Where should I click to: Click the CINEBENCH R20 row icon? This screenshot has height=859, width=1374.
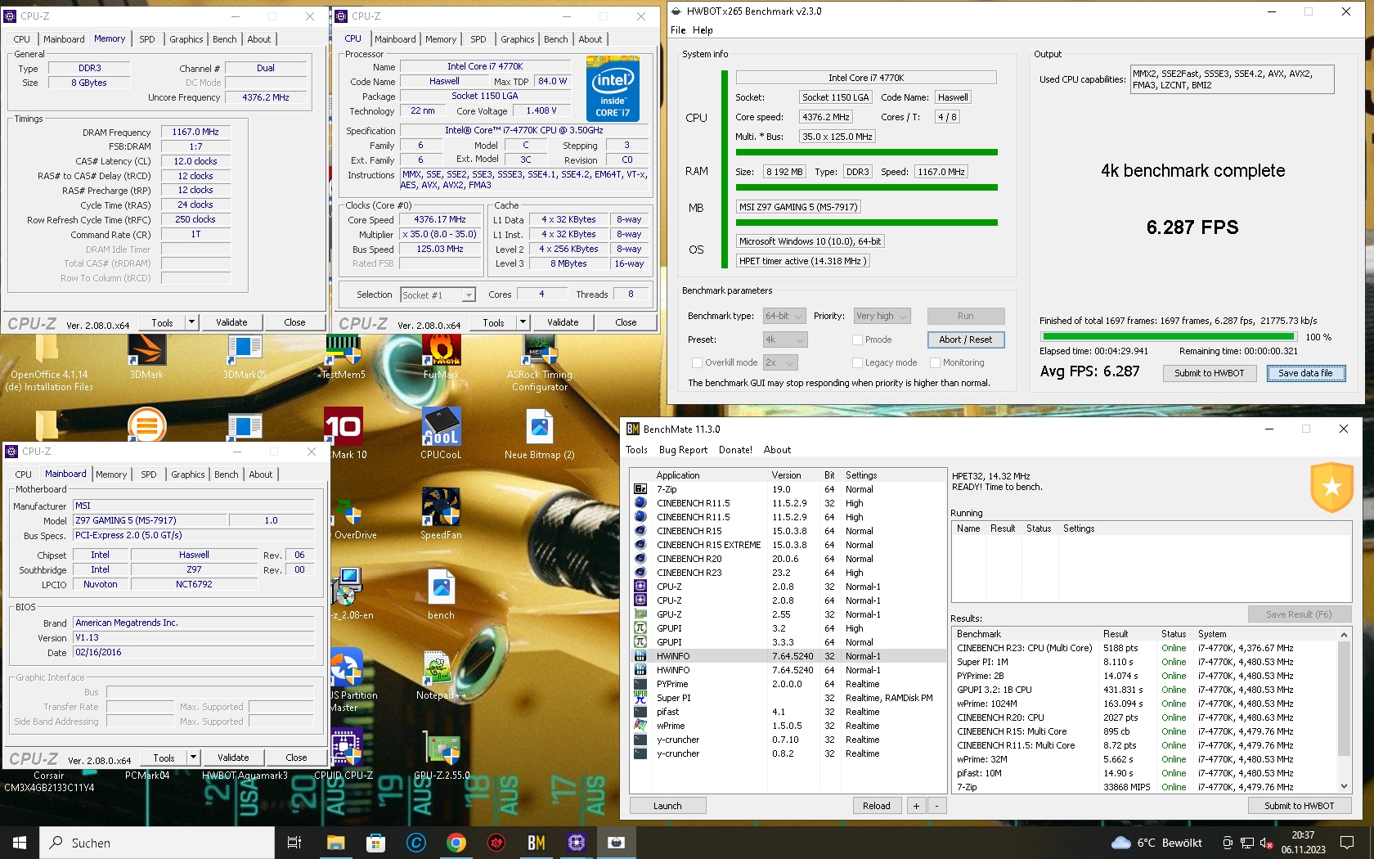point(640,559)
